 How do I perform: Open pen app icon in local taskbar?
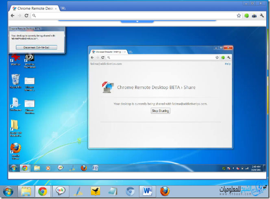[x=78, y=191]
